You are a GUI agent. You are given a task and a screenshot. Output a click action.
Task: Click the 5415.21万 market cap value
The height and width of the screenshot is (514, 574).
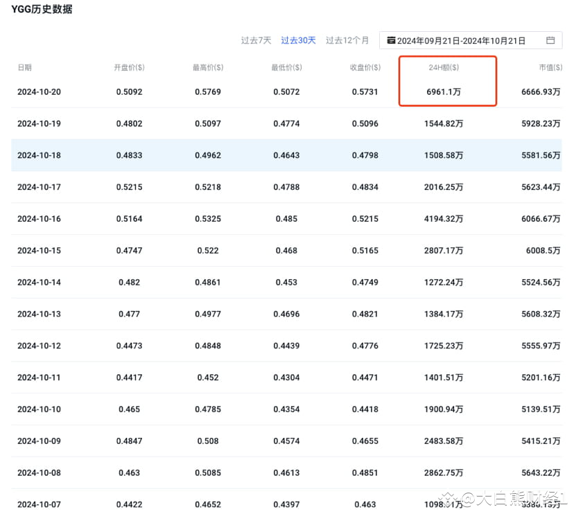click(541, 441)
